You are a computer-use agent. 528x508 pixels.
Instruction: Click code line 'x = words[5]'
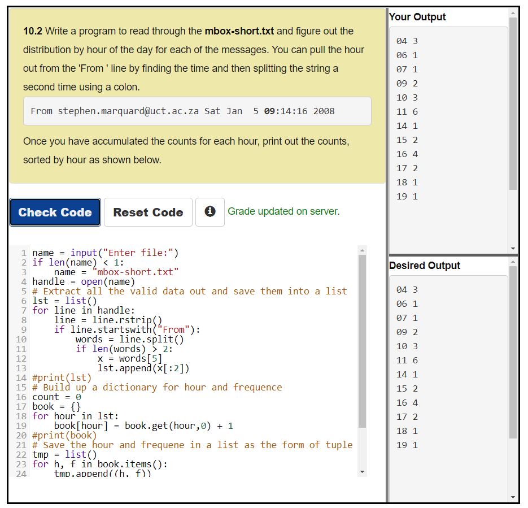click(130, 358)
